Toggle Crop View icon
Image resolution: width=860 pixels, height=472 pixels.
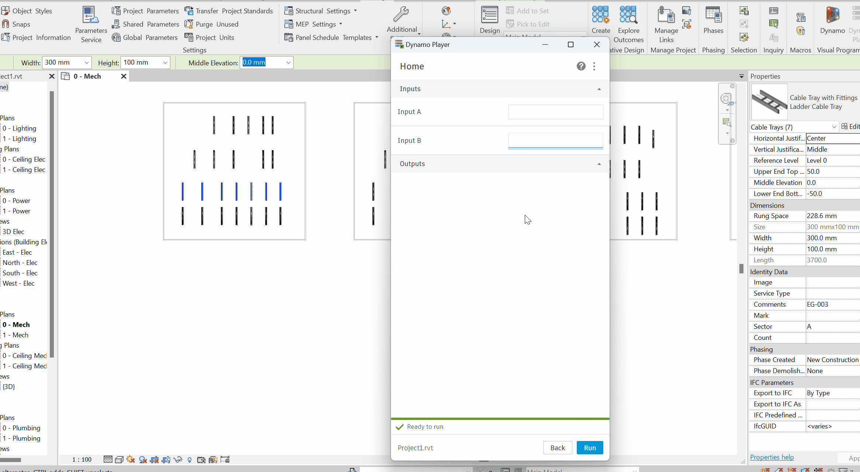point(155,459)
